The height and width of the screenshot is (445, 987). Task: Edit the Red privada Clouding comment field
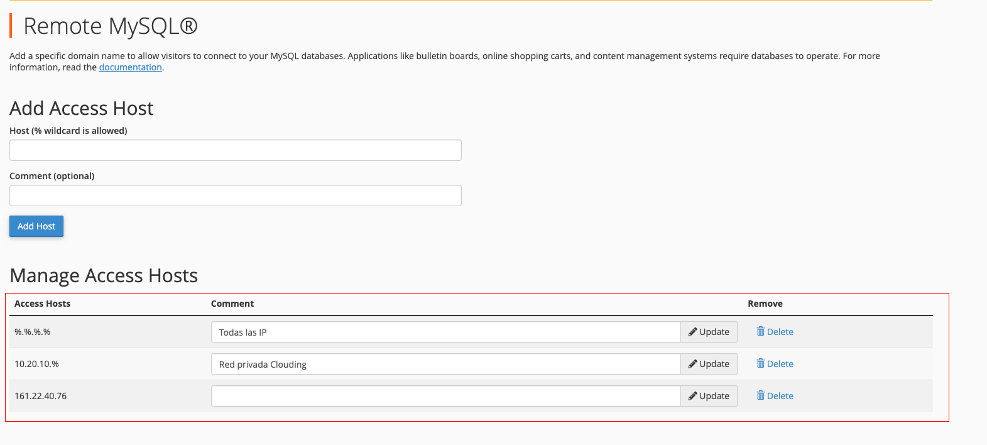pyautogui.click(x=446, y=364)
